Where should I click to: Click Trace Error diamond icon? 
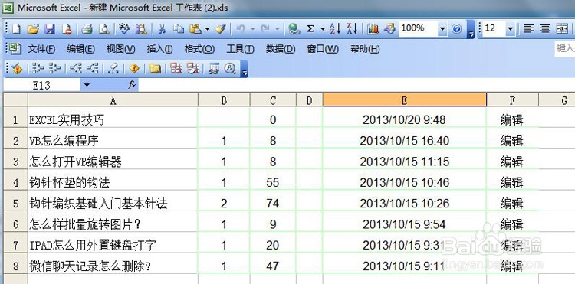coord(134,68)
